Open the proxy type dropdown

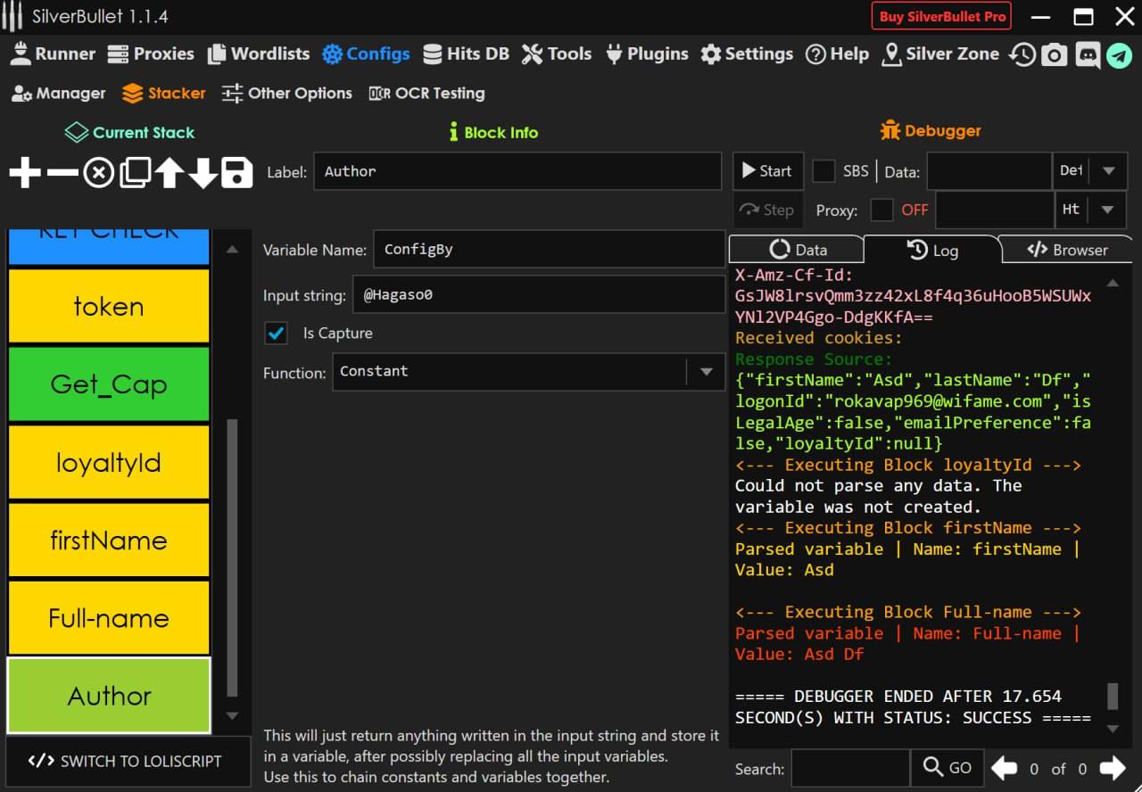point(1108,210)
